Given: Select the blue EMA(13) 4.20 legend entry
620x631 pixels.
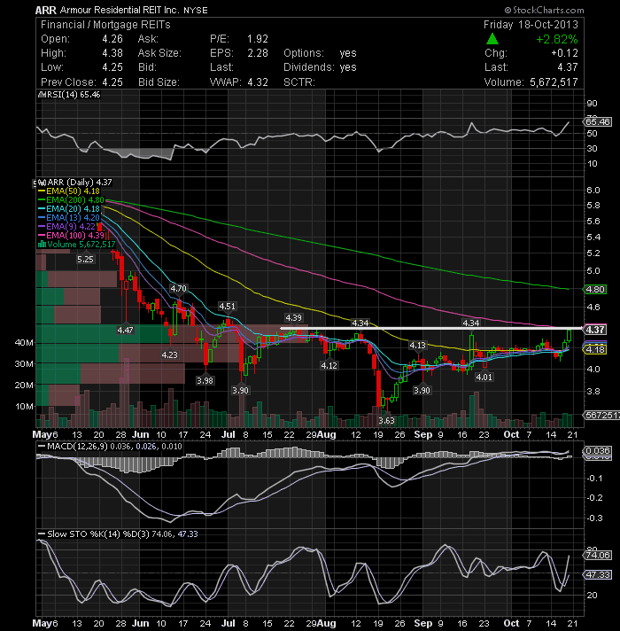Looking at the screenshot, I should 69,218.
